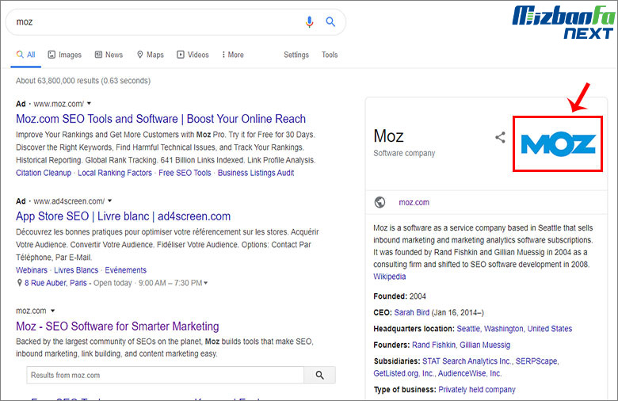Open search Tools
Viewport: 618px width, 401px height.
pos(330,55)
